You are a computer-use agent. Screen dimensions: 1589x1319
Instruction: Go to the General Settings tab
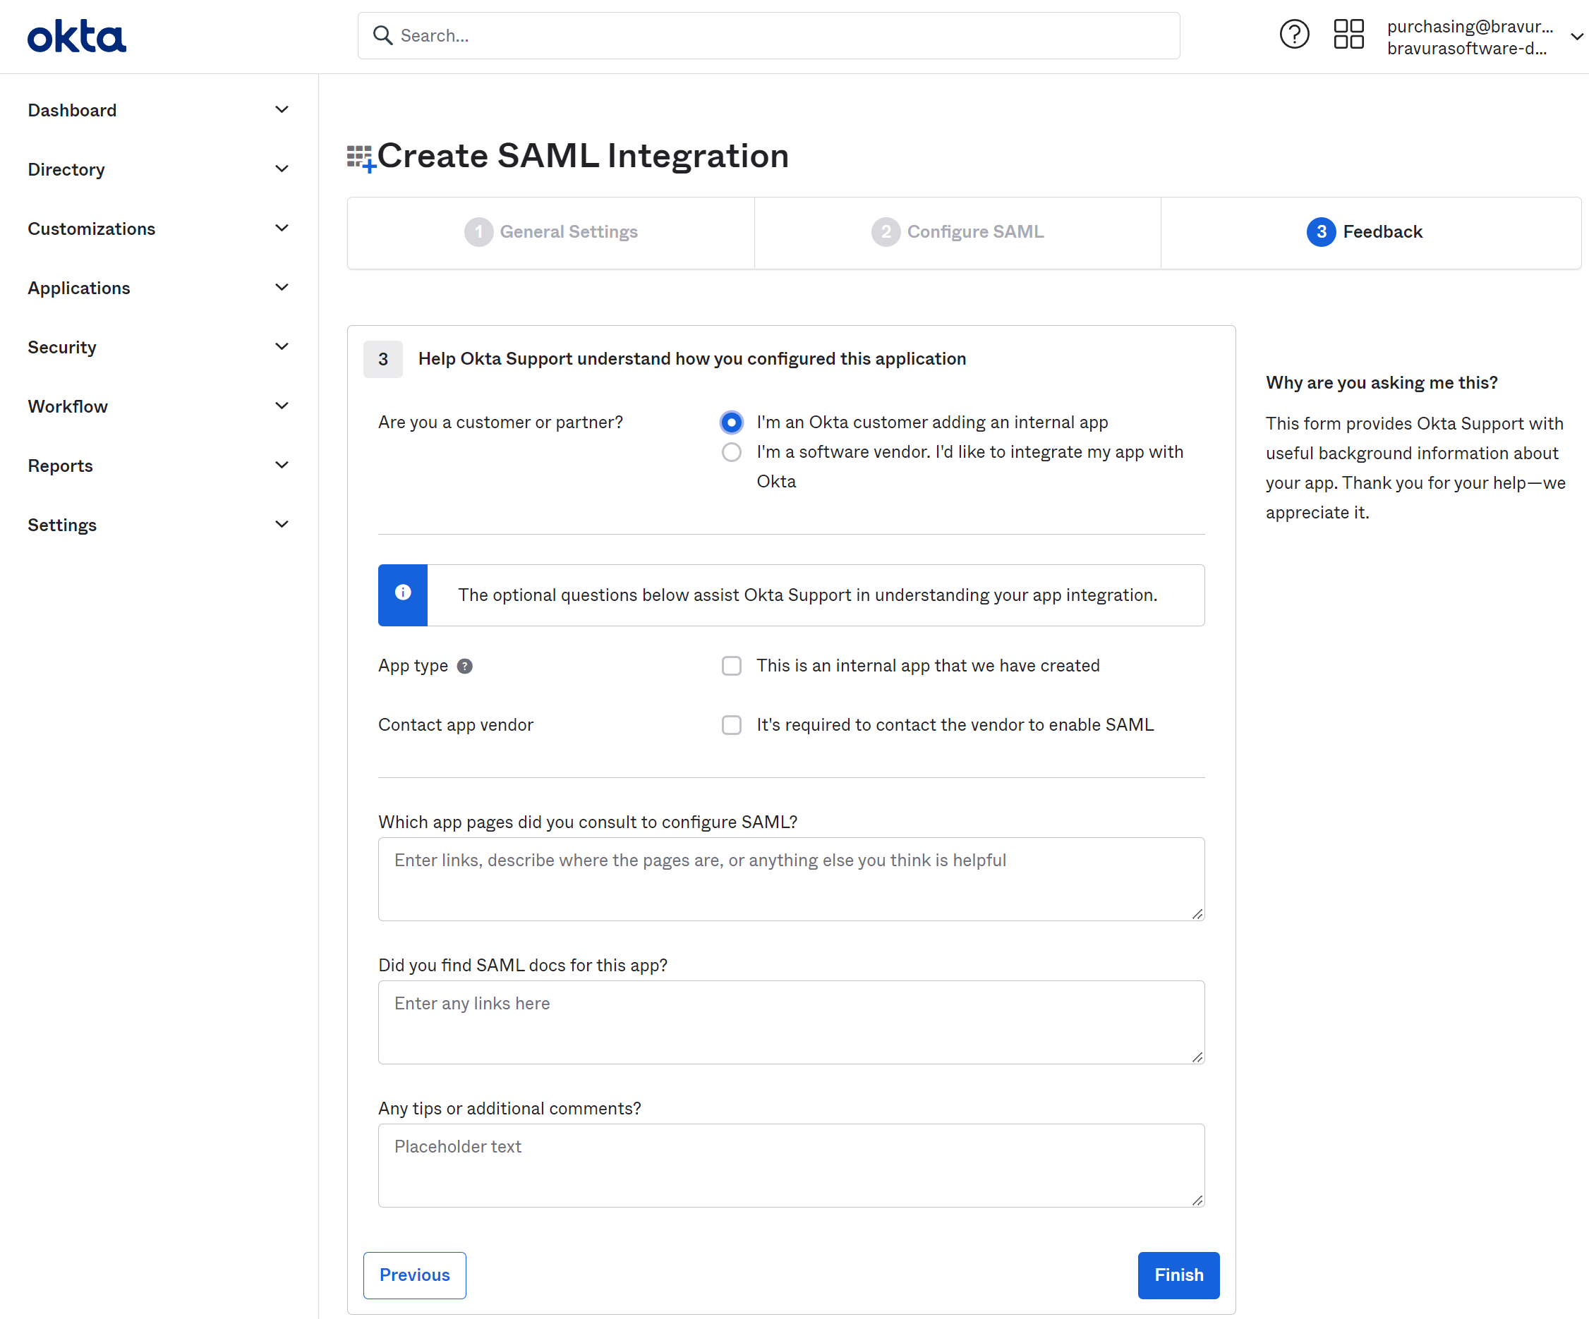pyautogui.click(x=551, y=232)
